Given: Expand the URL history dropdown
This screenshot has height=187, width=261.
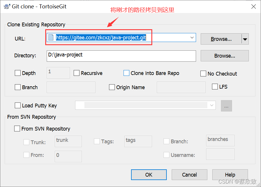Looking at the screenshot, I should coord(192,38).
